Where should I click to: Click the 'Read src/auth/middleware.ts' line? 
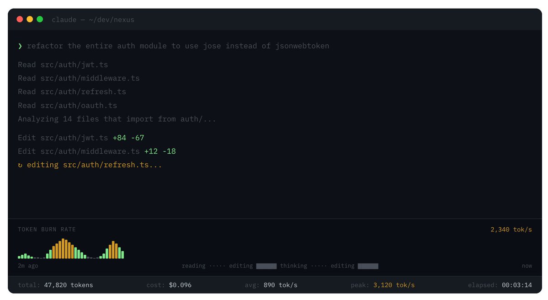coord(79,78)
